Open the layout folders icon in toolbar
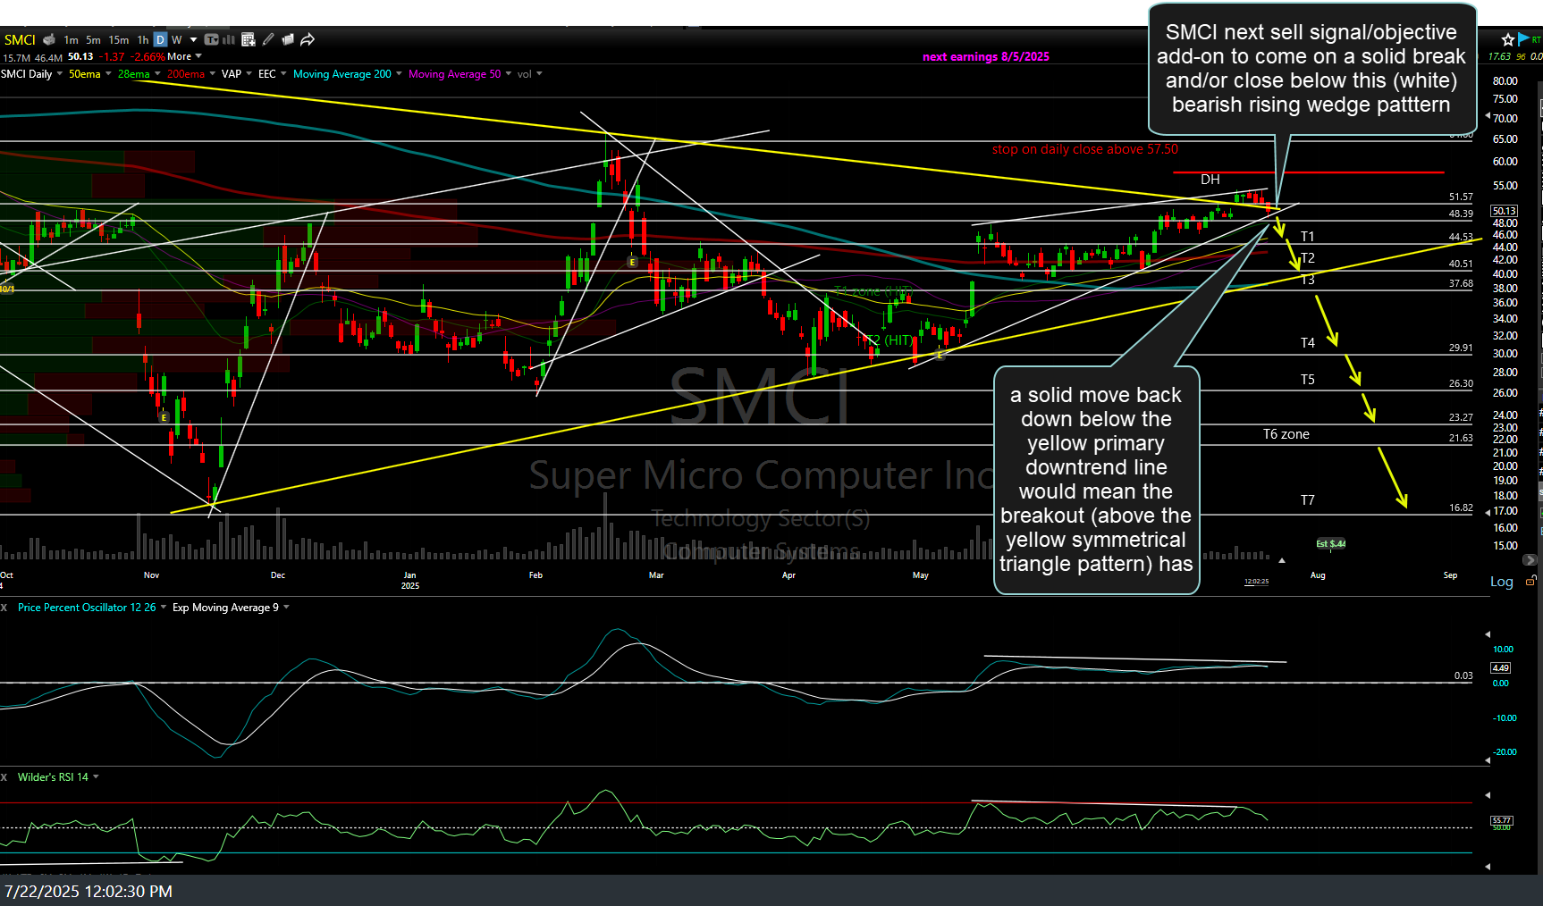This screenshot has width=1543, height=906. click(288, 39)
